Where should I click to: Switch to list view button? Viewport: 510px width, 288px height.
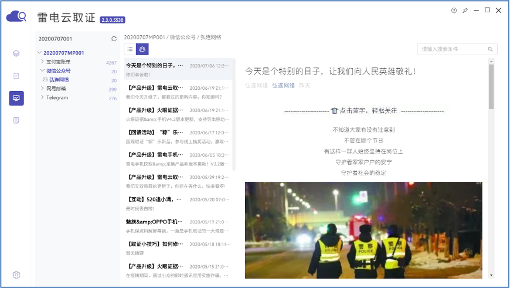coord(130,49)
